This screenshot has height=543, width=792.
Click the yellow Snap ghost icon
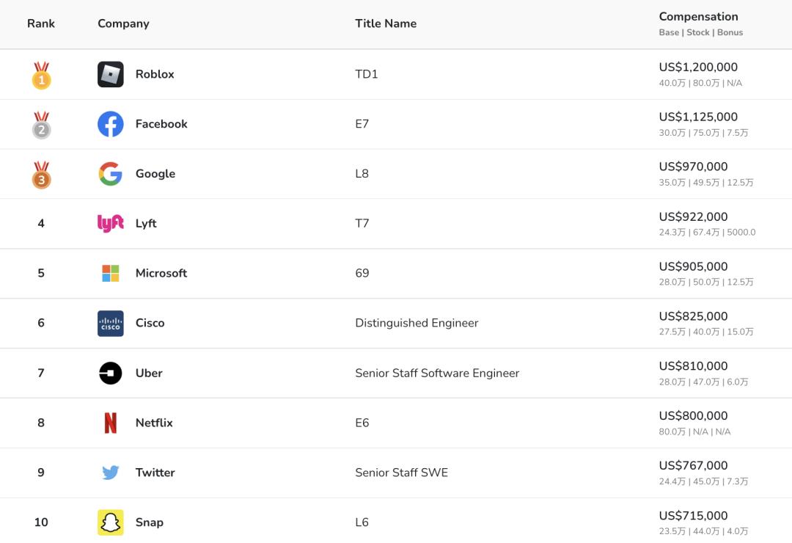[x=111, y=522]
